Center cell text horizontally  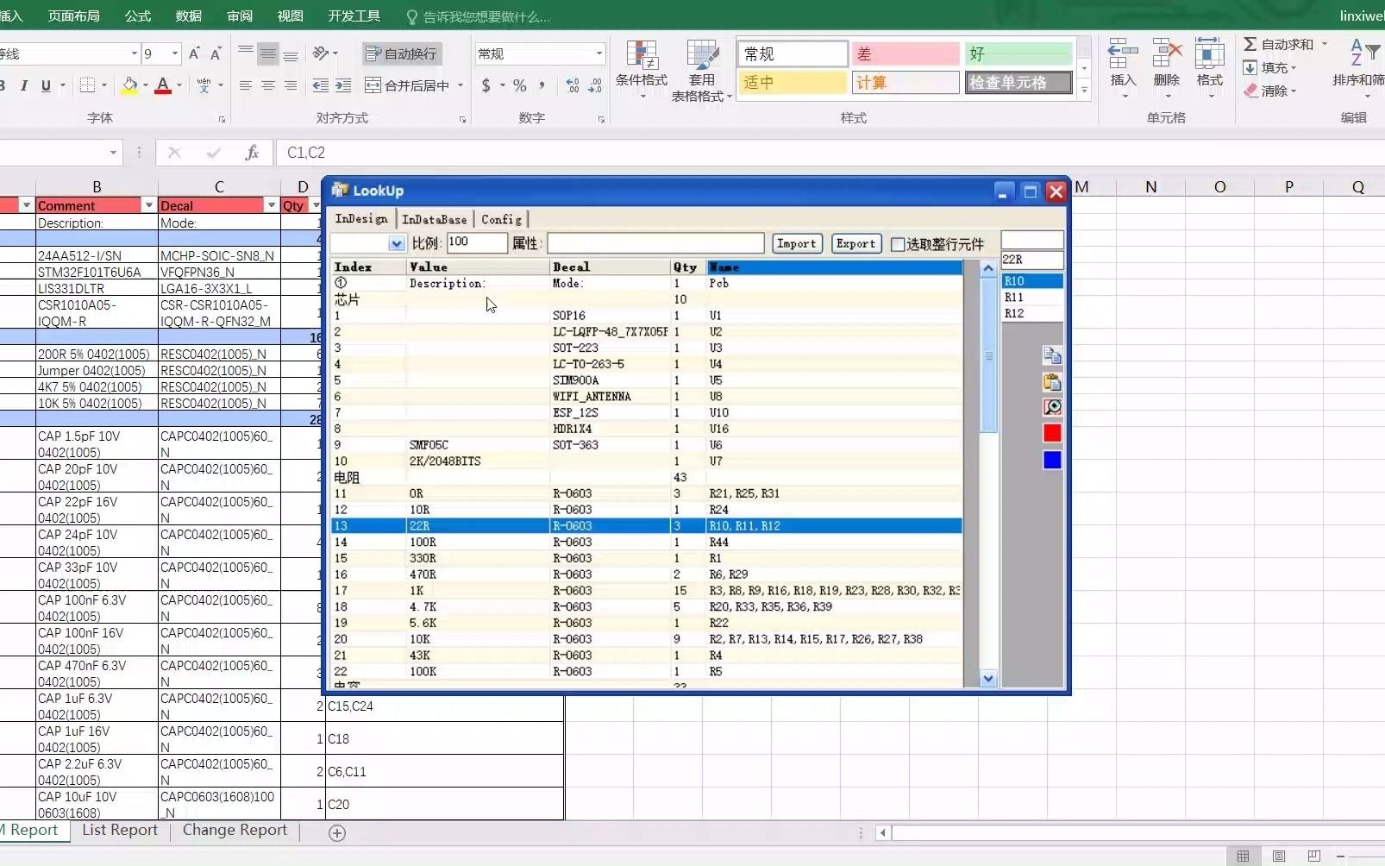click(268, 85)
